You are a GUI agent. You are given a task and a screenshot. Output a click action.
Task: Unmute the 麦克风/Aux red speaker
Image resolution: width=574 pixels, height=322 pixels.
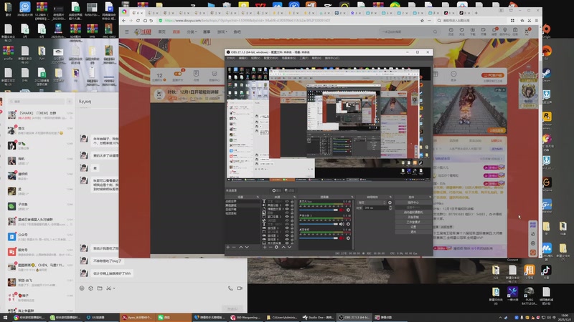point(342,210)
